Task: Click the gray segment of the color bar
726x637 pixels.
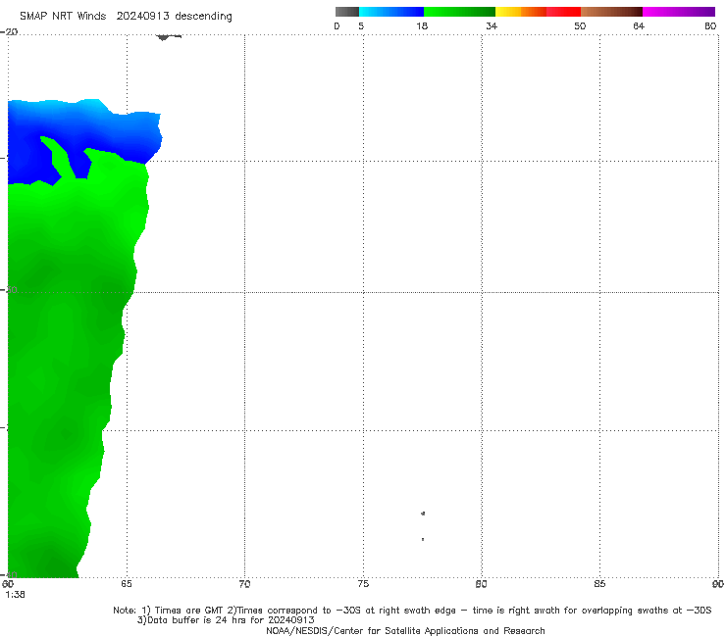Action: point(346,12)
